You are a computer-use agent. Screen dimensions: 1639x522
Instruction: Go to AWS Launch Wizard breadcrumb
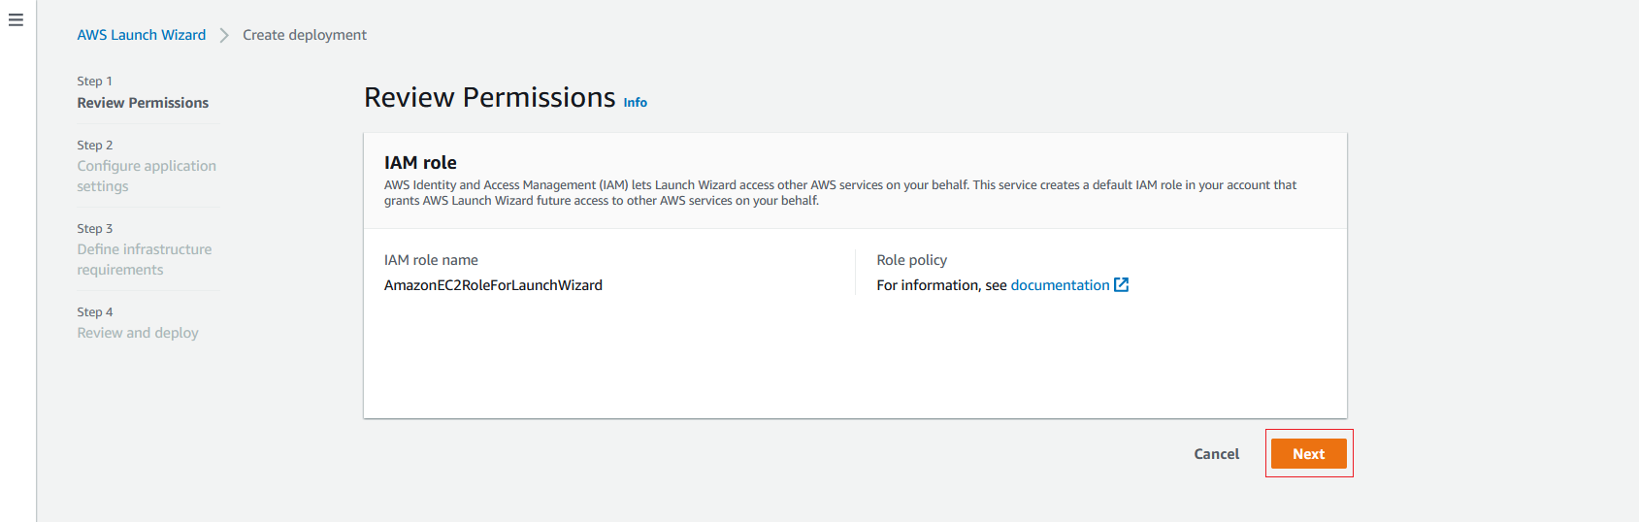[142, 35]
